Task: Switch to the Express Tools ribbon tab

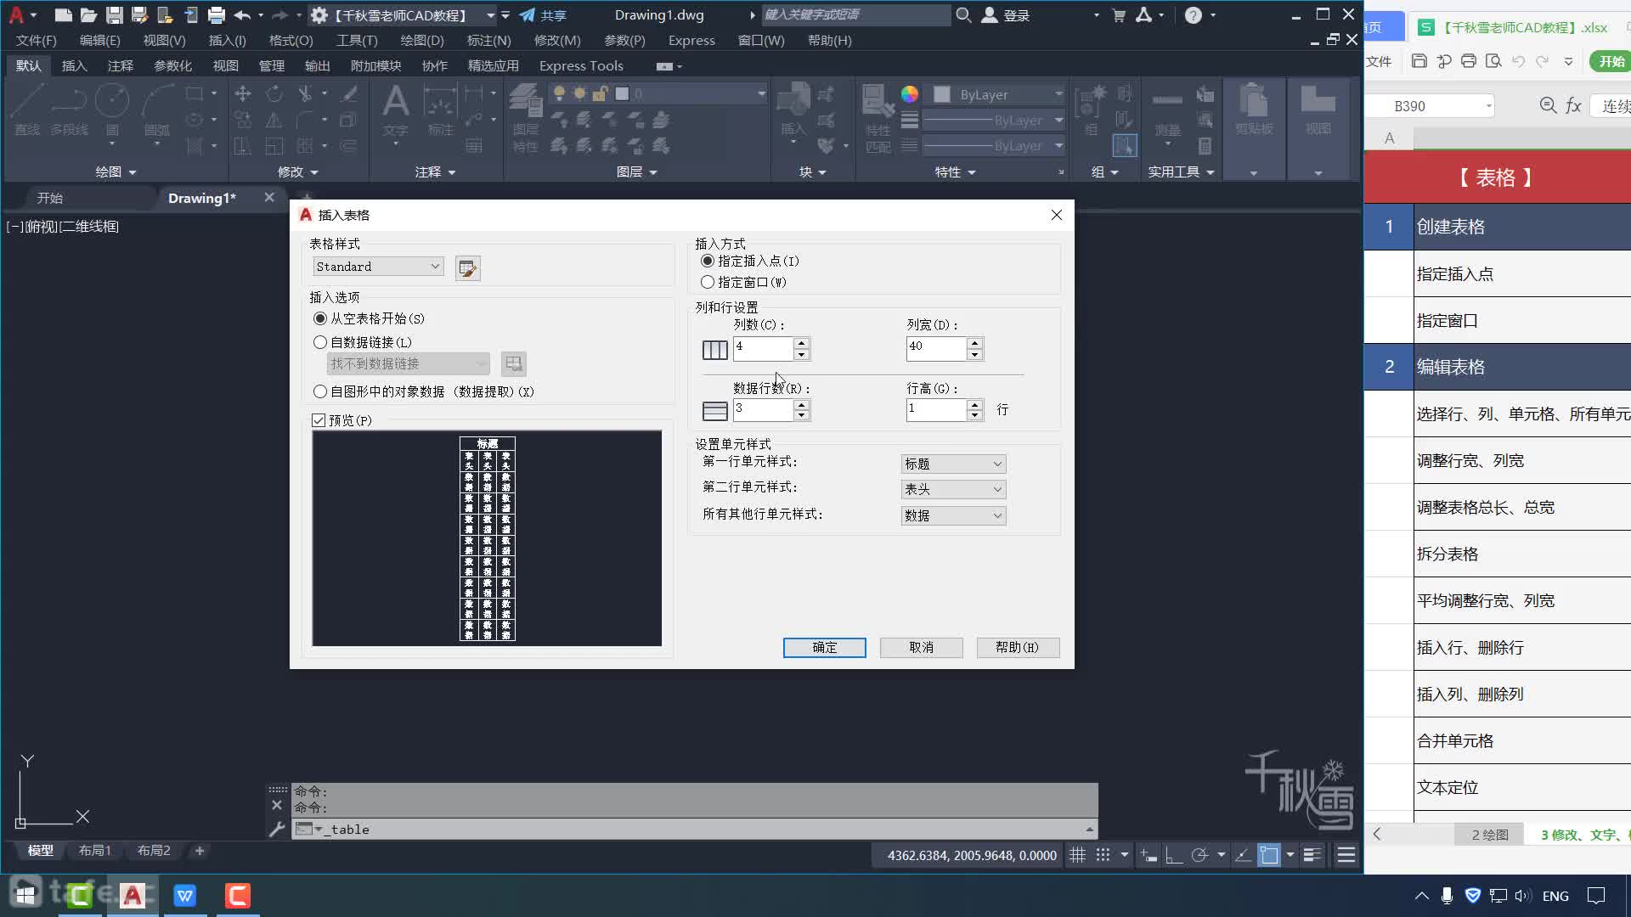Action: pyautogui.click(x=581, y=65)
